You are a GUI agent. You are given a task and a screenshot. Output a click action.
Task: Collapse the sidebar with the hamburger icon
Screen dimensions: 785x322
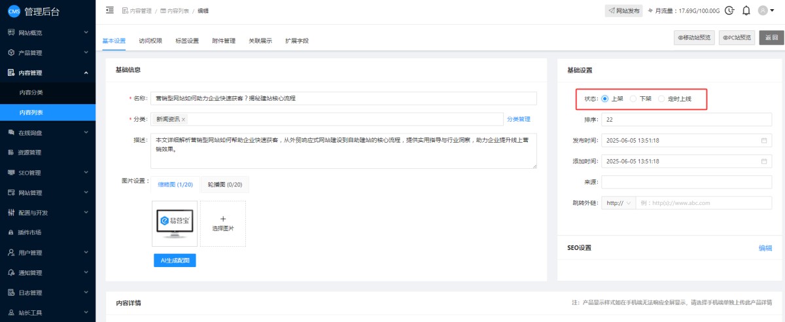pos(109,10)
